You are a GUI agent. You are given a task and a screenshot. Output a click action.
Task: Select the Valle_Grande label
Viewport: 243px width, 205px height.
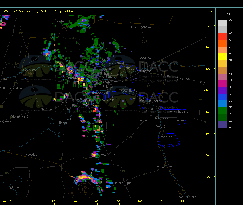(80, 99)
